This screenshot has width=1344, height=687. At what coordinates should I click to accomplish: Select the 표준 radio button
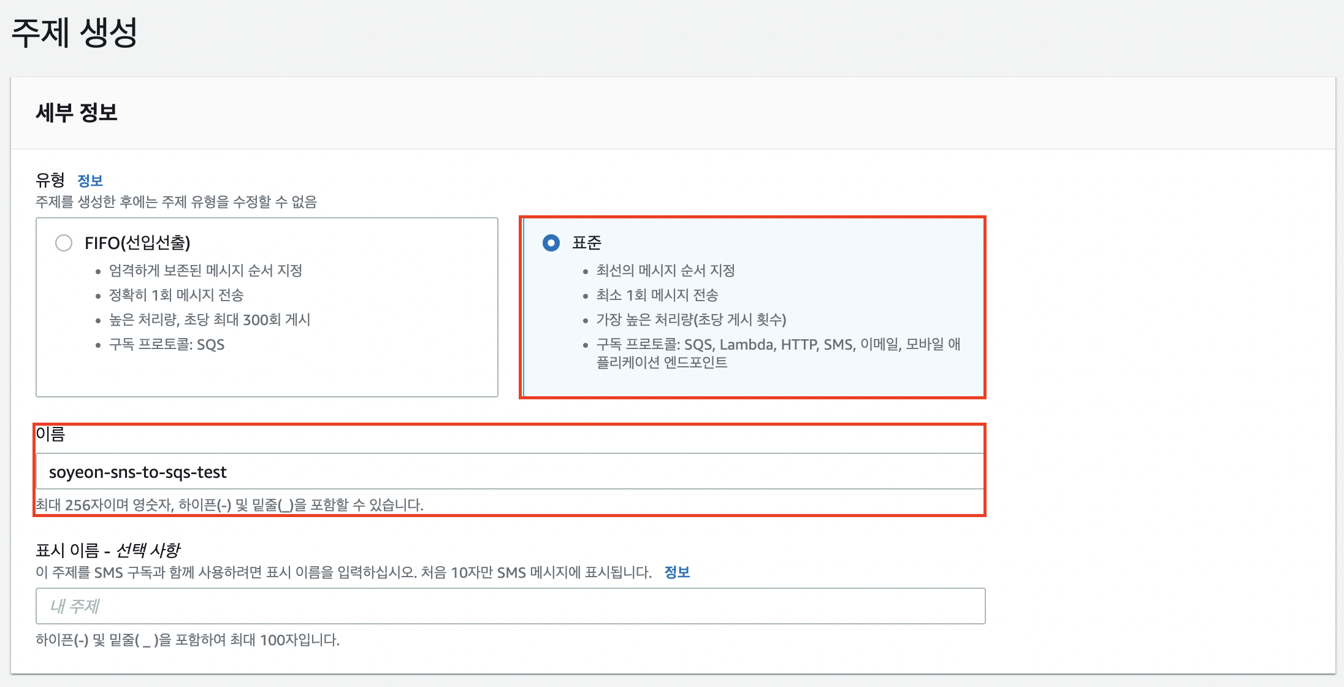click(x=551, y=243)
